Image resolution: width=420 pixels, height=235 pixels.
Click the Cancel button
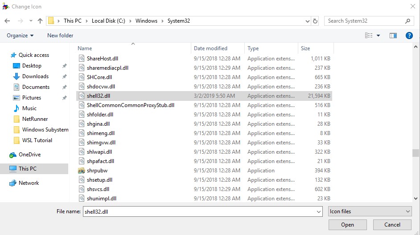coord(392,225)
